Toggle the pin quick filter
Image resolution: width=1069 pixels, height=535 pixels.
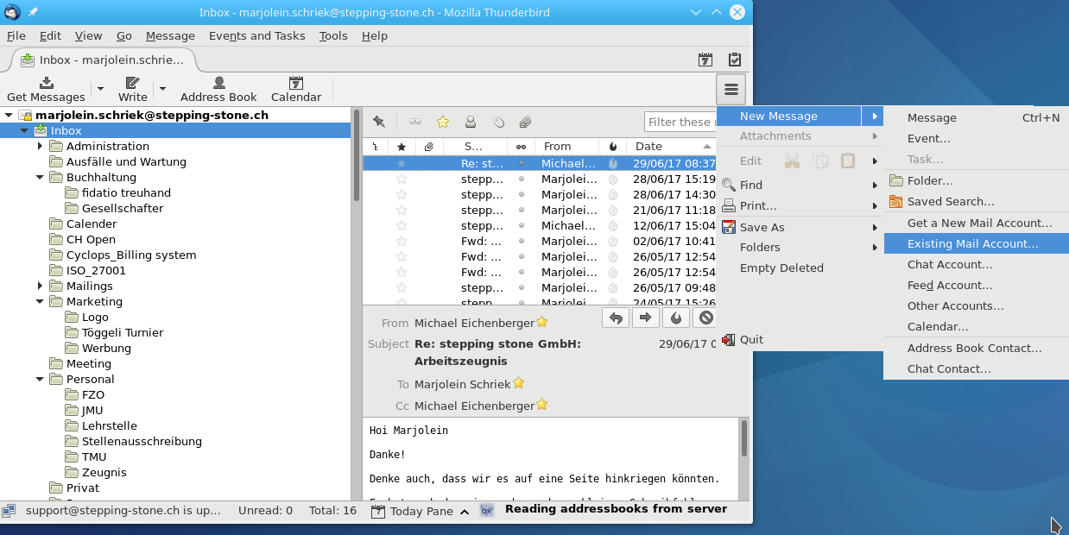(378, 122)
